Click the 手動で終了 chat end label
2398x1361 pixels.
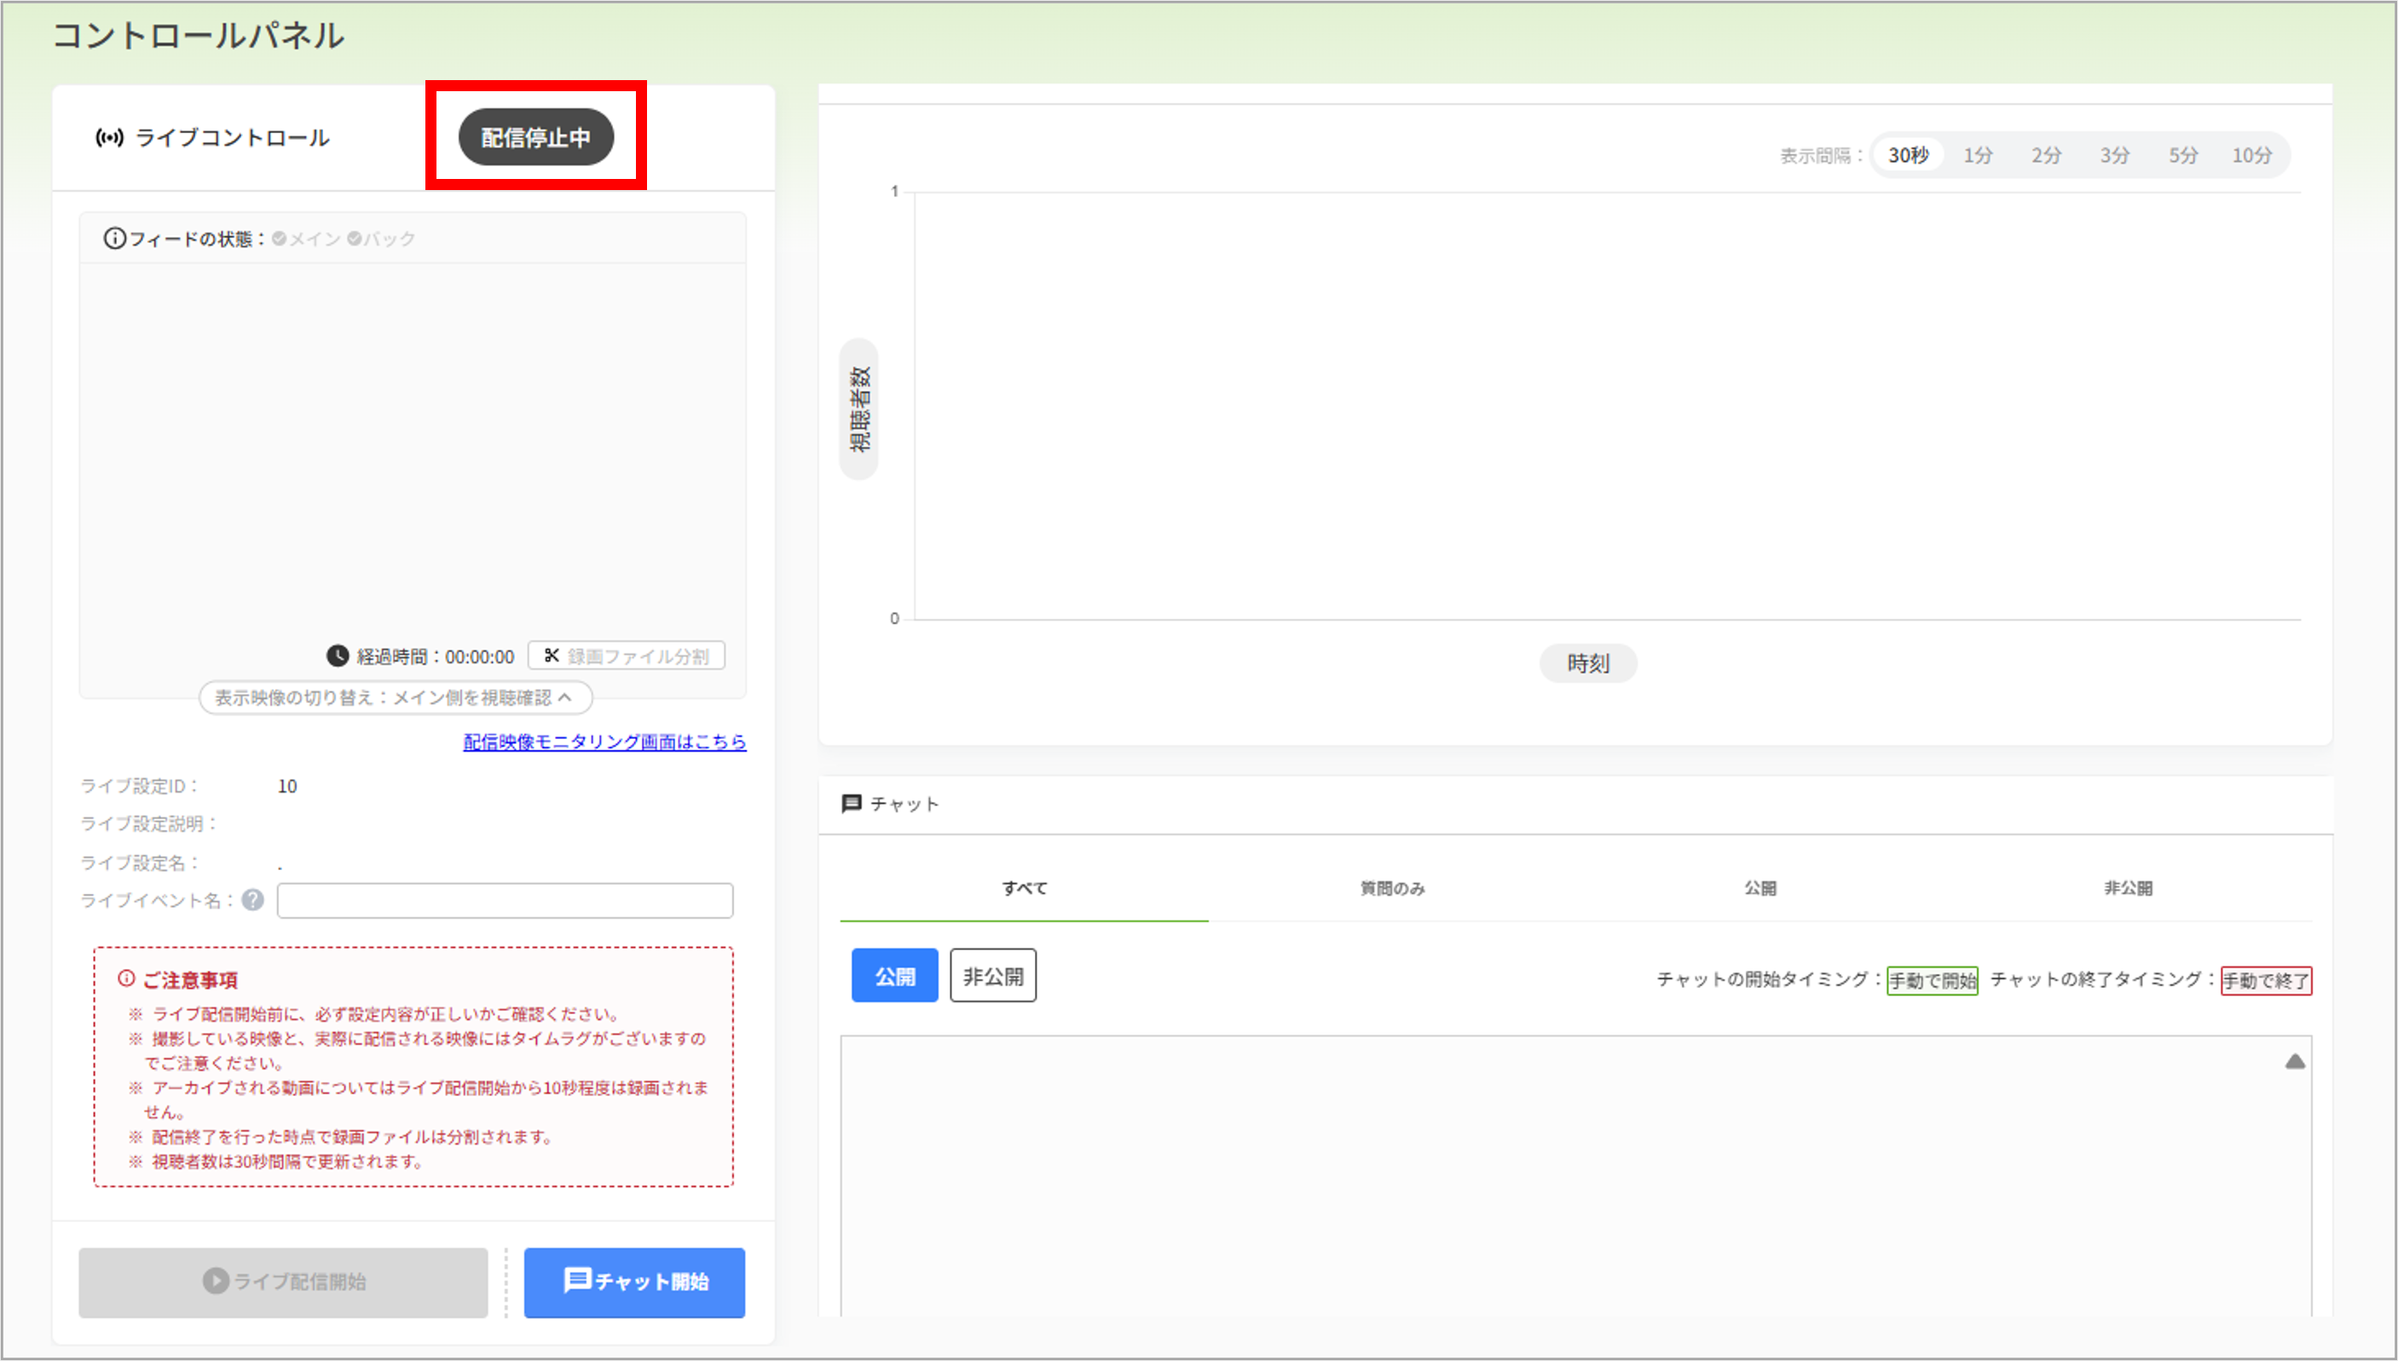click(x=2266, y=981)
